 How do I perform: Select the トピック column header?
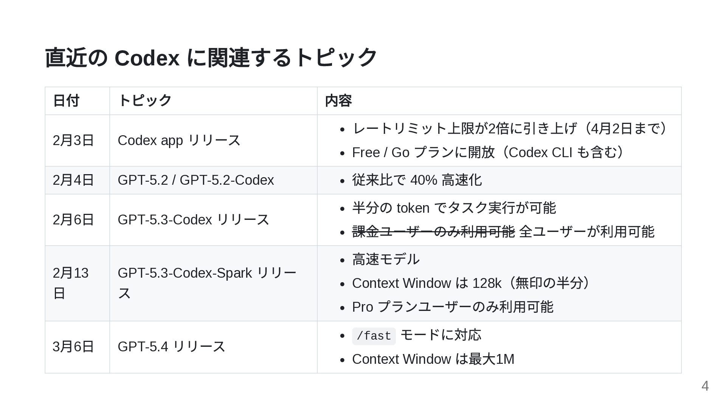[x=213, y=101]
